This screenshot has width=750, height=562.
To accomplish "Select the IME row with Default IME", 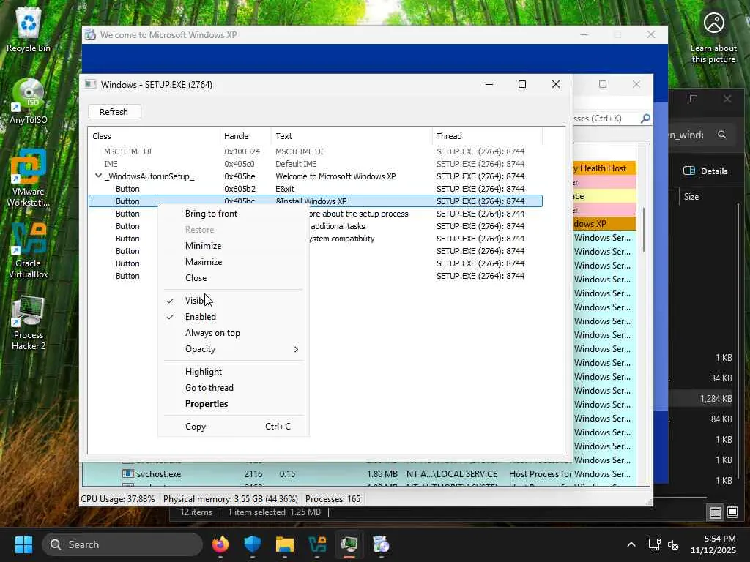I will pos(315,164).
